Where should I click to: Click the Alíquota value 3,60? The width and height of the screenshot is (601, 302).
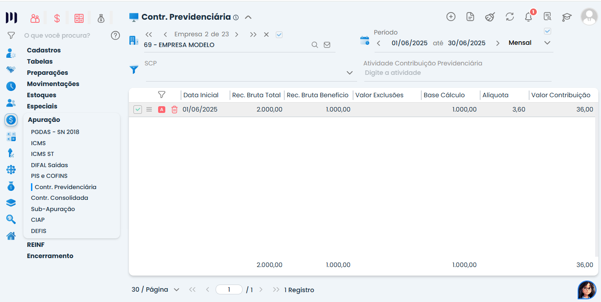519,109
